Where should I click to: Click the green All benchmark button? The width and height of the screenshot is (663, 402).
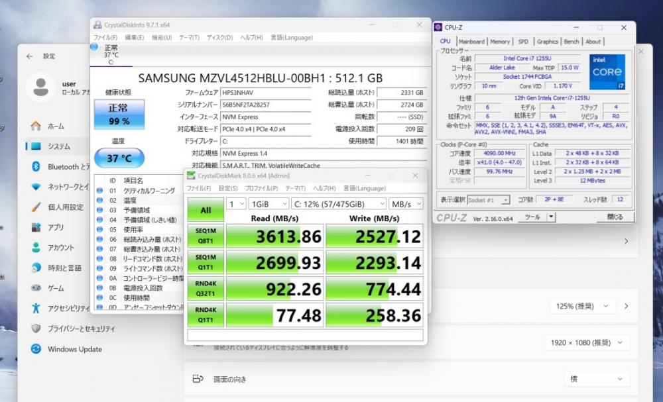[x=205, y=209]
